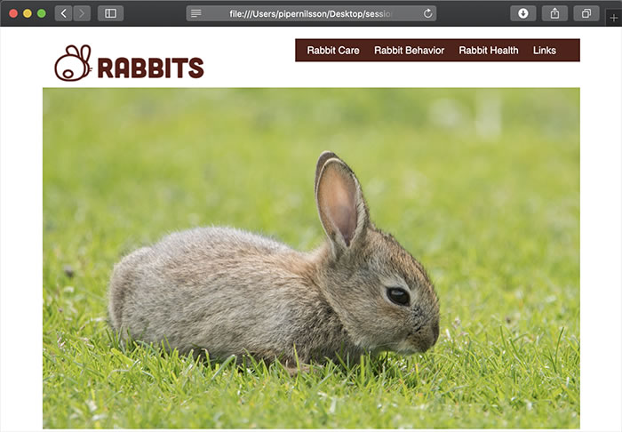This screenshot has height=432, width=622.
Task: Click the rabbit logo icon
Action: (73, 63)
